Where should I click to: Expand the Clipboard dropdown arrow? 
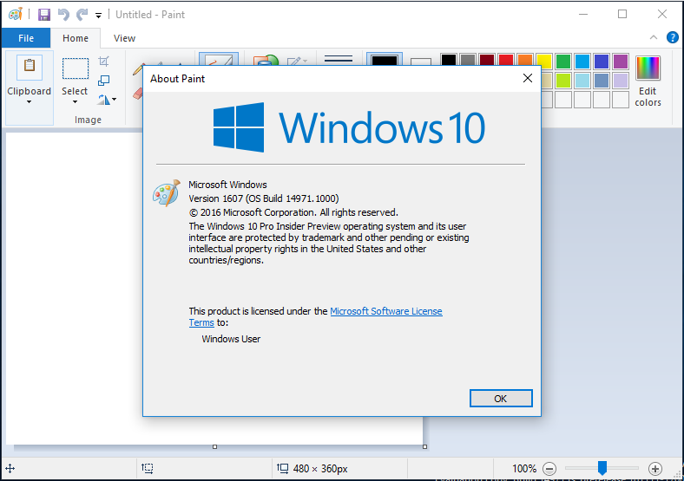[30, 102]
